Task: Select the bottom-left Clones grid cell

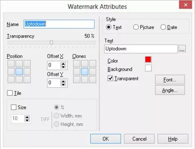Action: pyautogui.click(x=77, y=79)
